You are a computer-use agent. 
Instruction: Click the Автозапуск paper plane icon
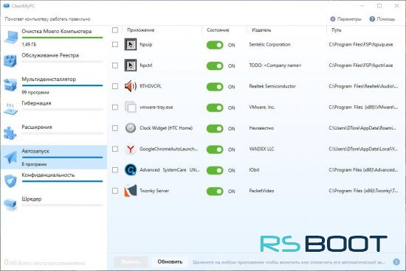coord(10,157)
